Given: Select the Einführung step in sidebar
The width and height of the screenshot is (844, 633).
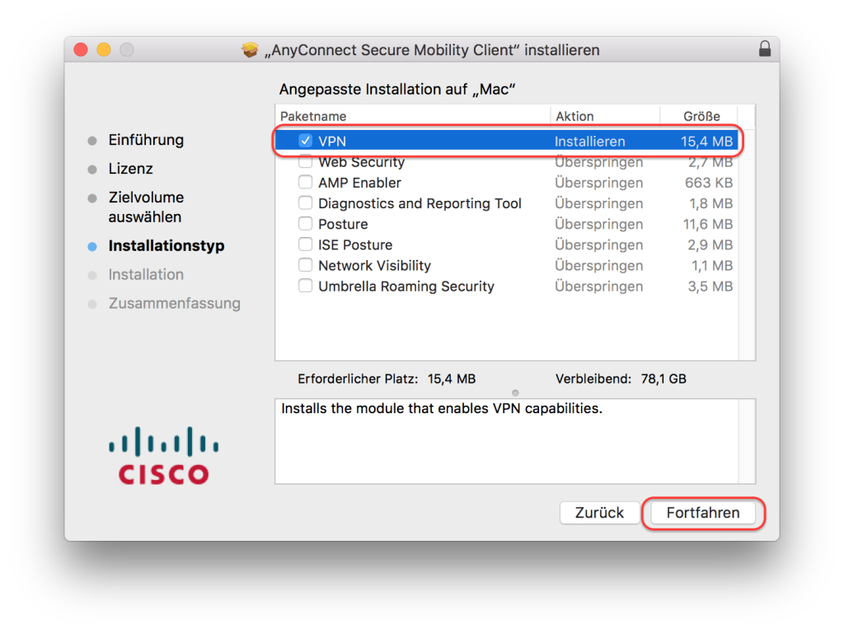Looking at the screenshot, I should pos(146,140).
